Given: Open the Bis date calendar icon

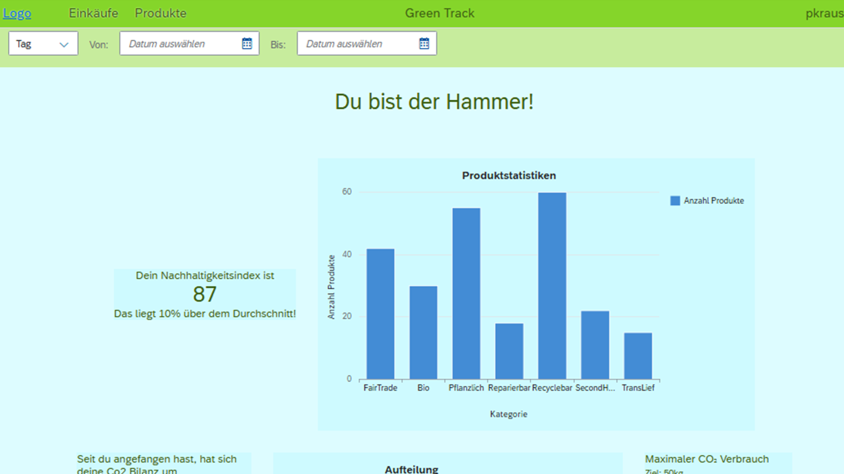Looking at the screenshot, I should 424,43.
